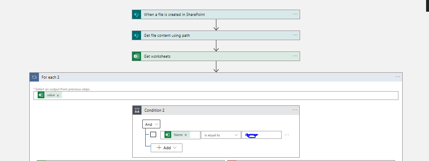Click the SharePoint icon on the trigger step

136,15
